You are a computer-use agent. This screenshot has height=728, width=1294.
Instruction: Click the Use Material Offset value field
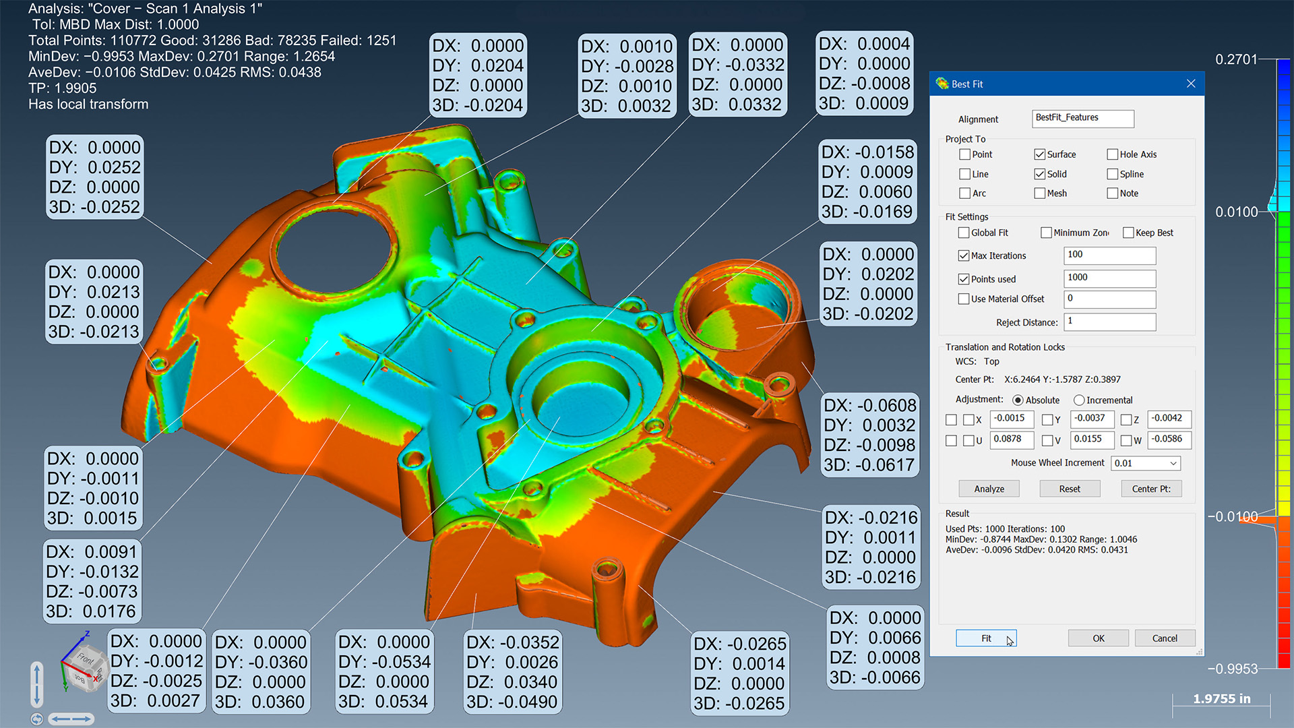click(1110, 299)
